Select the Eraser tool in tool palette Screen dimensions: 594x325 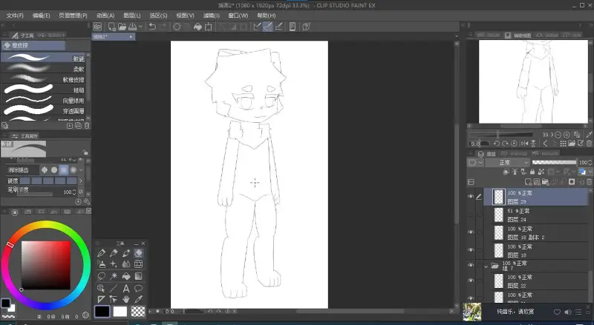(139, 253)
